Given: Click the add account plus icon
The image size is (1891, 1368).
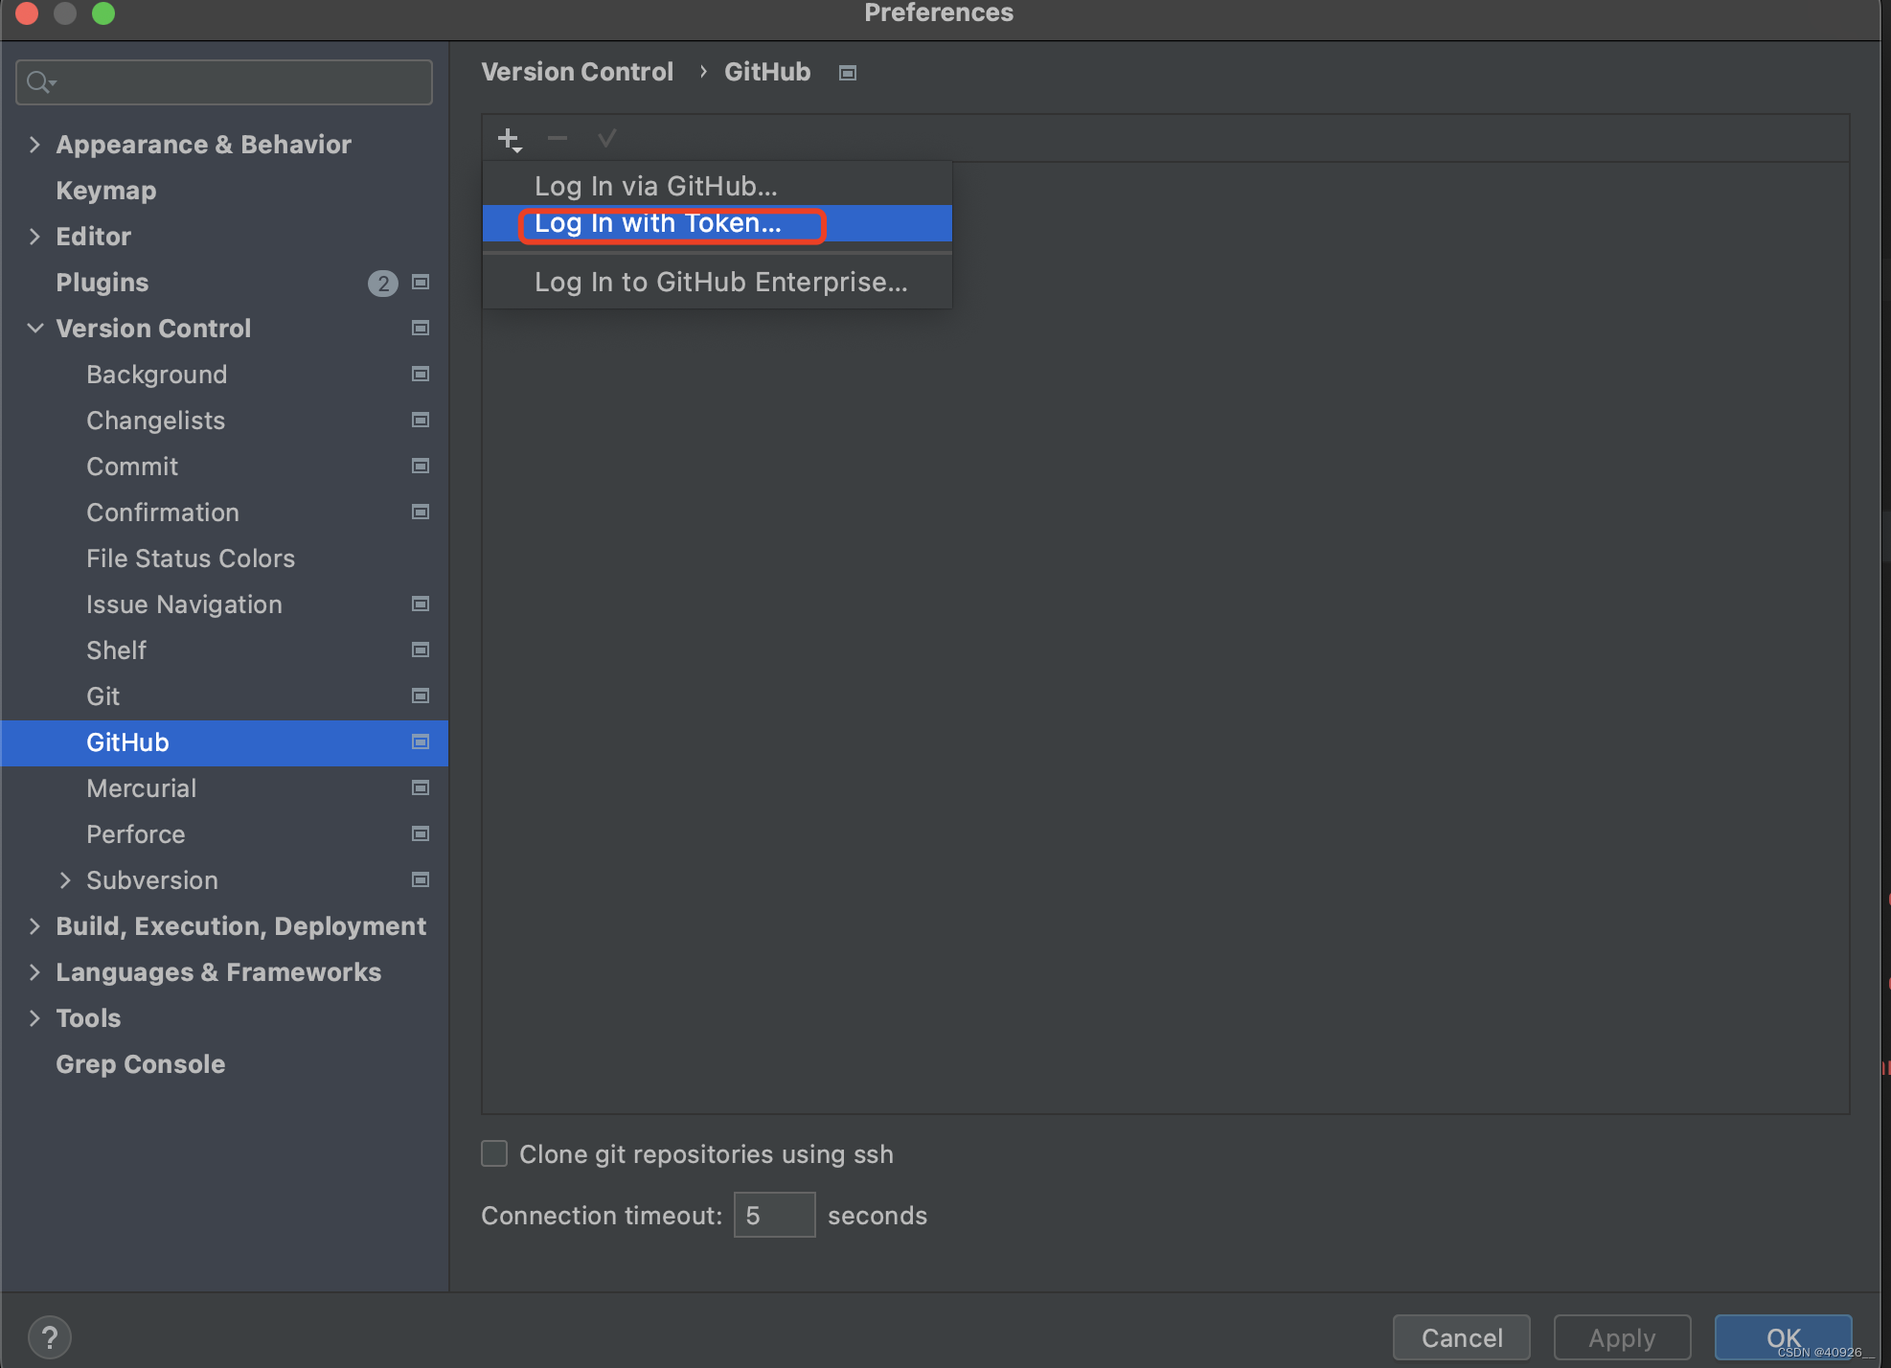Looking at the screenshot, I should (x=508, y=140).
